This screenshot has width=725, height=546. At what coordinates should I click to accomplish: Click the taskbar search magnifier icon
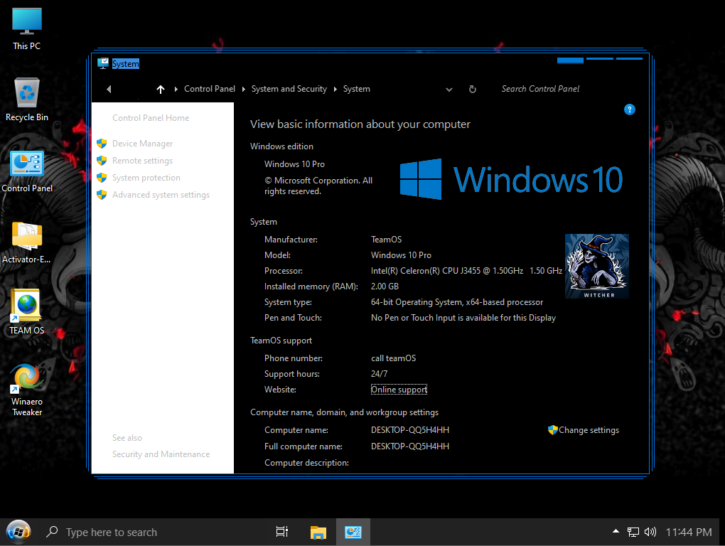(x=53, y=532)
